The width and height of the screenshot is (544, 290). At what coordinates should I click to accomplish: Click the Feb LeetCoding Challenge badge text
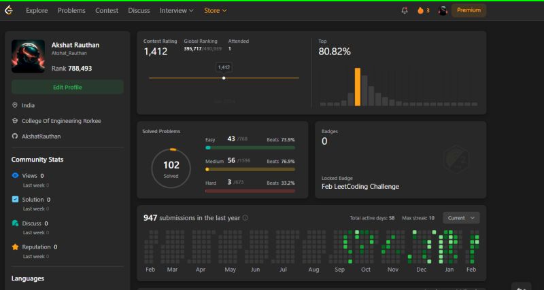pos(360,186)
